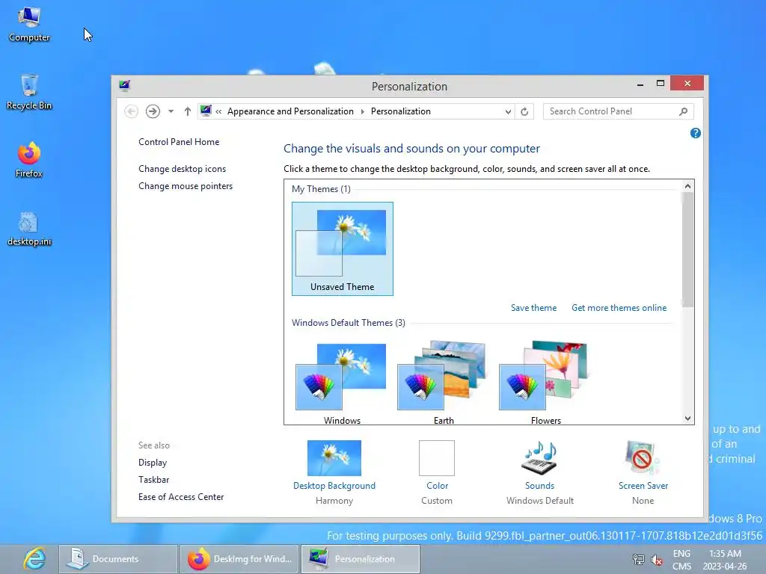Open the Computer desktop icon

(29, 25)
